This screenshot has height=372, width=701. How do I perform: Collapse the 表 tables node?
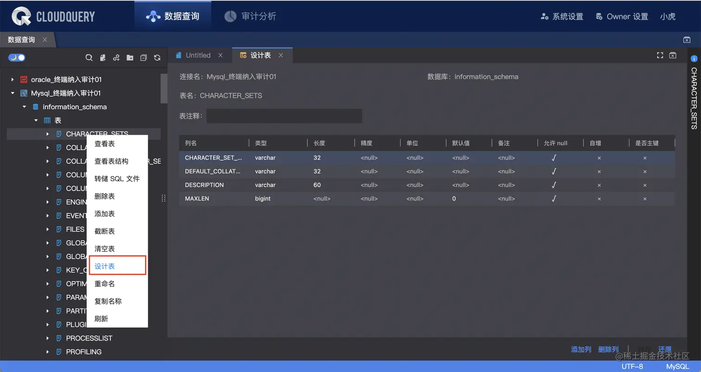point(36,120)
